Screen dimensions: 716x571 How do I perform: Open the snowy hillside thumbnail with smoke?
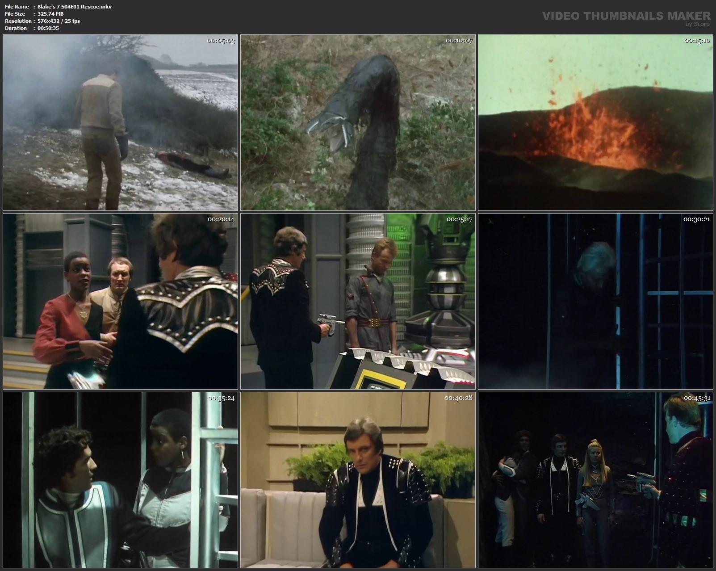pos(121,122)
